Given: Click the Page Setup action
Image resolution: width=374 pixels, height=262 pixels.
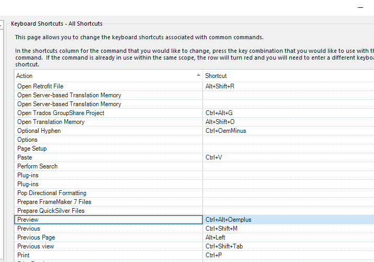Looking at the screenshot, I should click(32, 149).
